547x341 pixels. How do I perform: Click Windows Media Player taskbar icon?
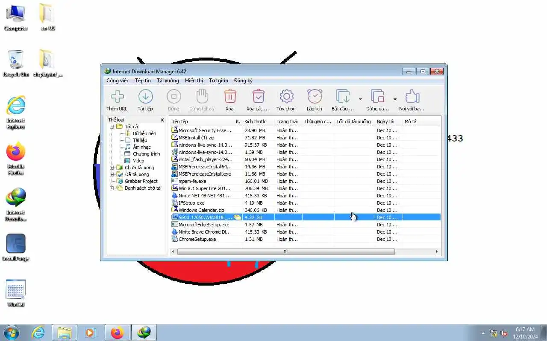click(90, 332)
